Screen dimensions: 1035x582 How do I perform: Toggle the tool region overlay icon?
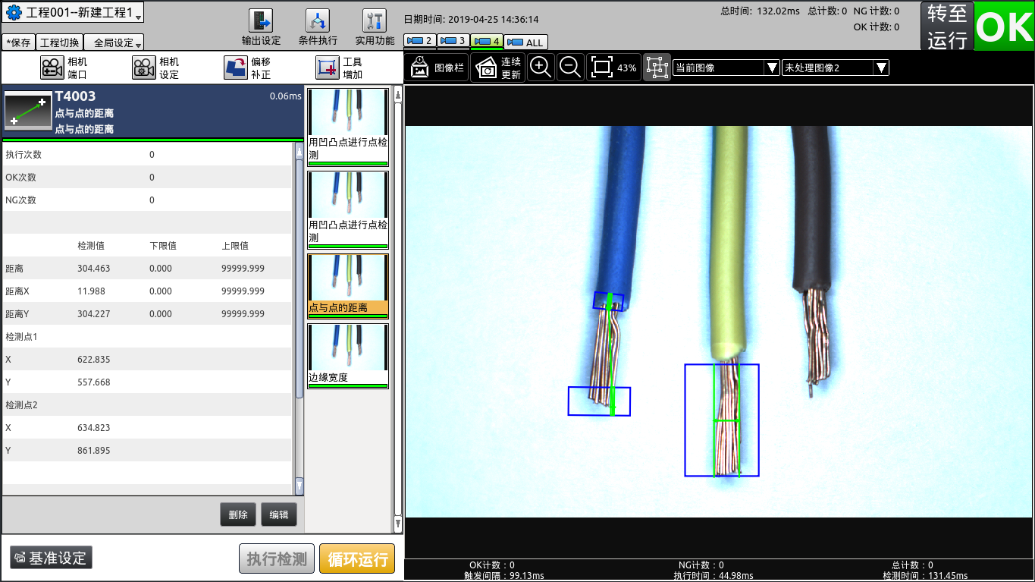point(657,67)
